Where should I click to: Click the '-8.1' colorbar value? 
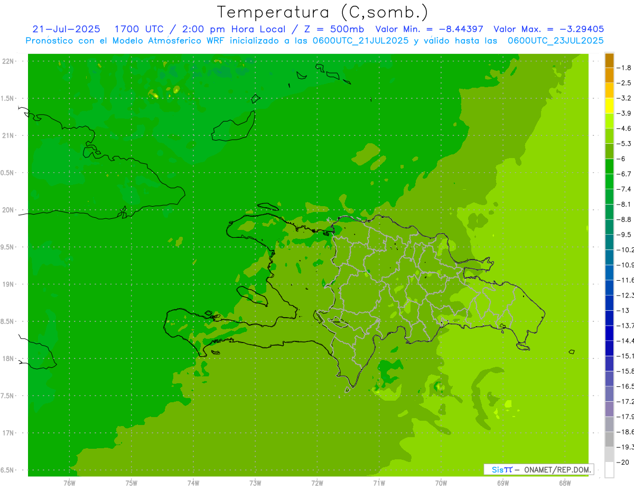coord(624,204)
